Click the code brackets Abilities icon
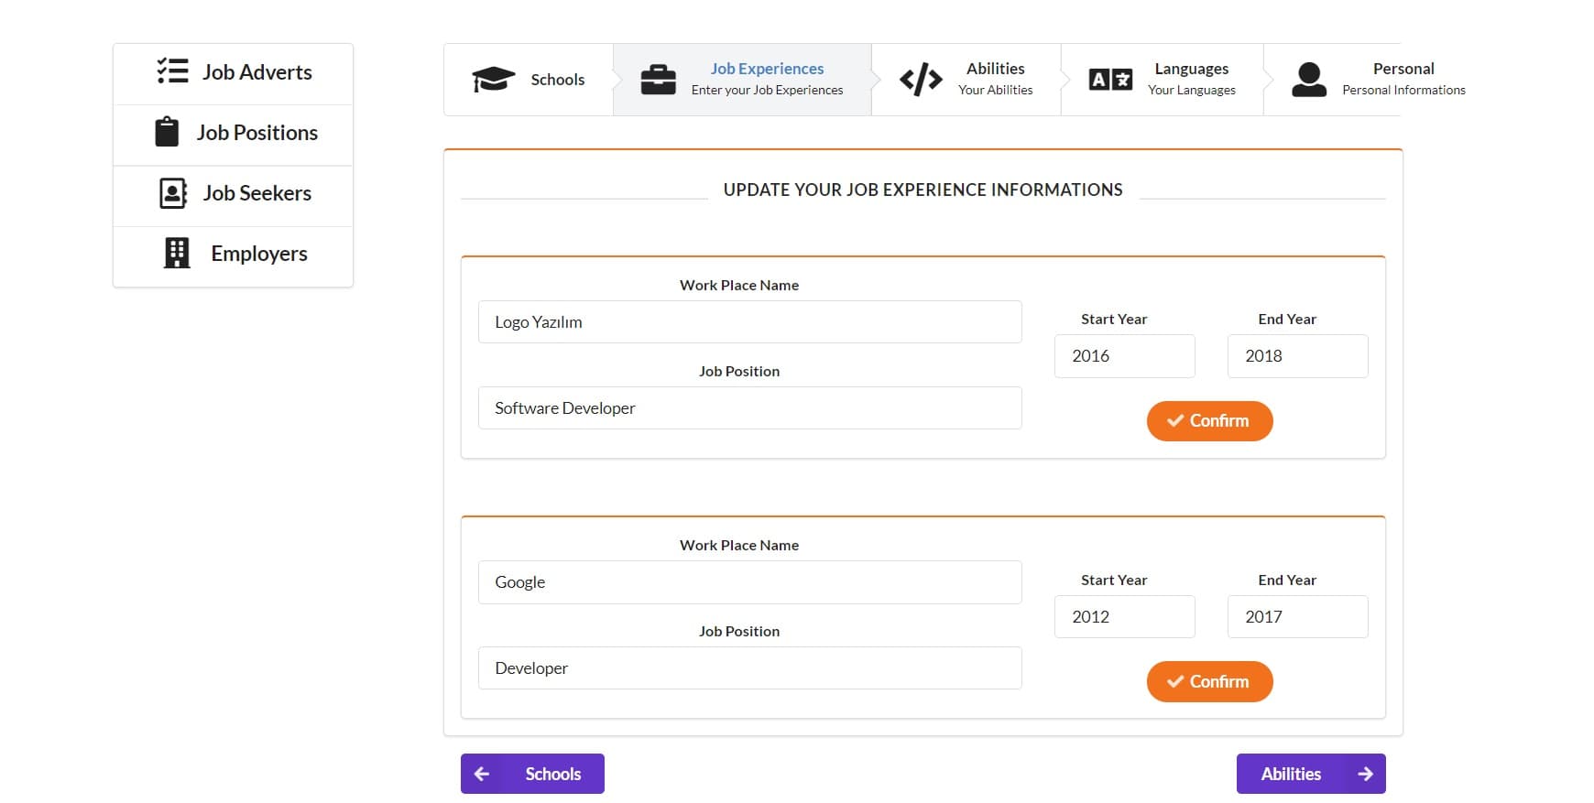 point(921,80)
